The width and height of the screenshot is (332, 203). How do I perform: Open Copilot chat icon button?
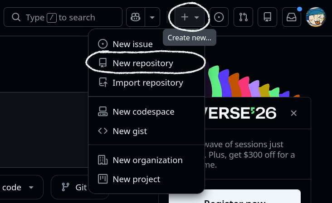tap(136, 17)
